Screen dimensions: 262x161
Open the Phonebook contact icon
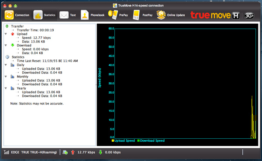coord(85,15)
